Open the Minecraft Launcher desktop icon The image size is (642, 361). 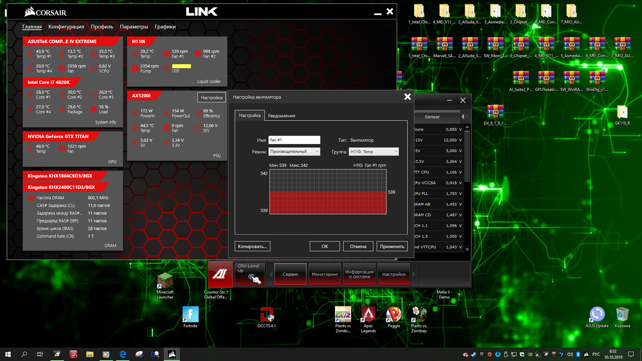click(165, 286)
